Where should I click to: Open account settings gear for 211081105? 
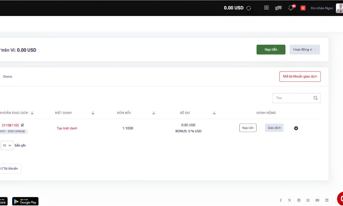[x=296, y=128]
